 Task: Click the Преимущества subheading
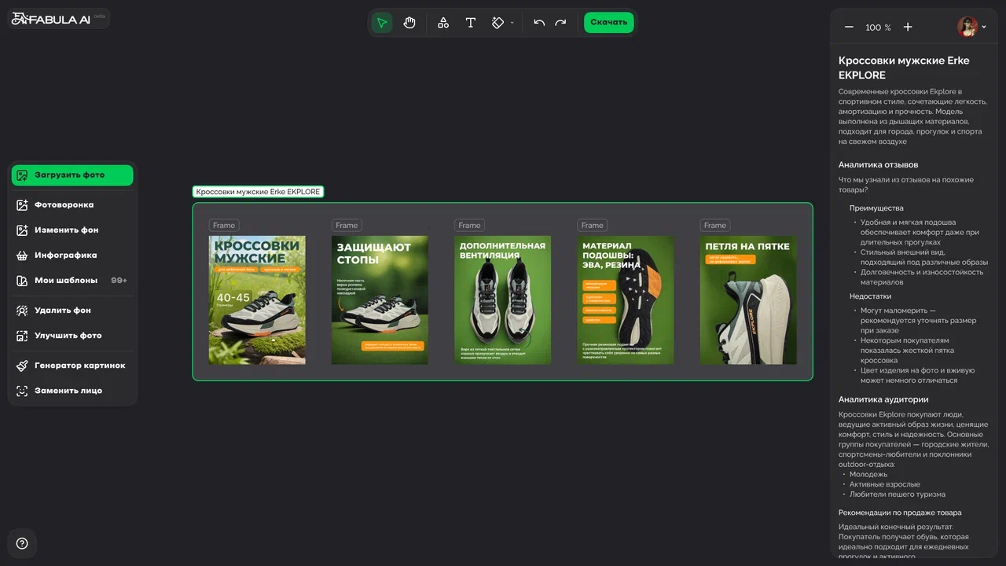click(876, 208)
